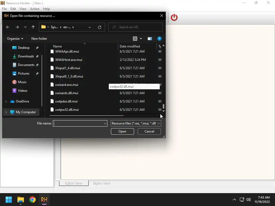This screenshot has width=275, height=206.
Task: Select OneDrive in navigation pane
Action: coord(23,101)
